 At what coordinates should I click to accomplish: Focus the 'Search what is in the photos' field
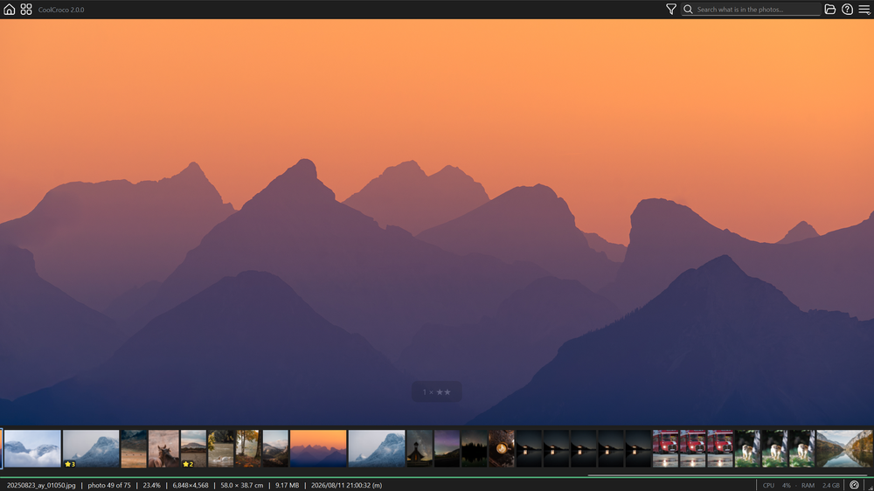click(751, 10)
